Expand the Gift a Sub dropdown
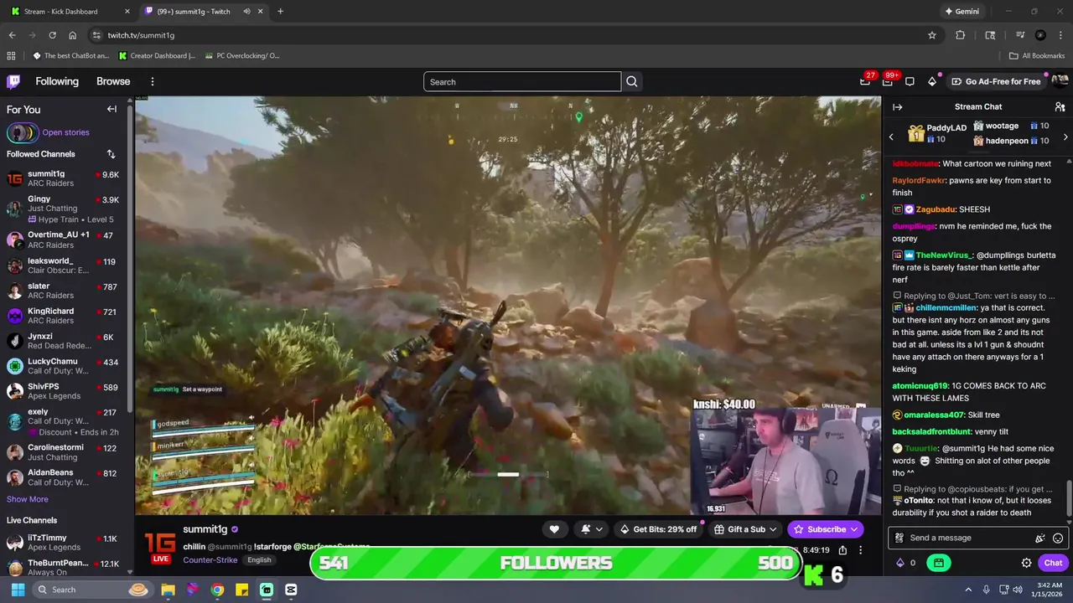Screen dimensions: 1073x603 (x=773, y=529)
